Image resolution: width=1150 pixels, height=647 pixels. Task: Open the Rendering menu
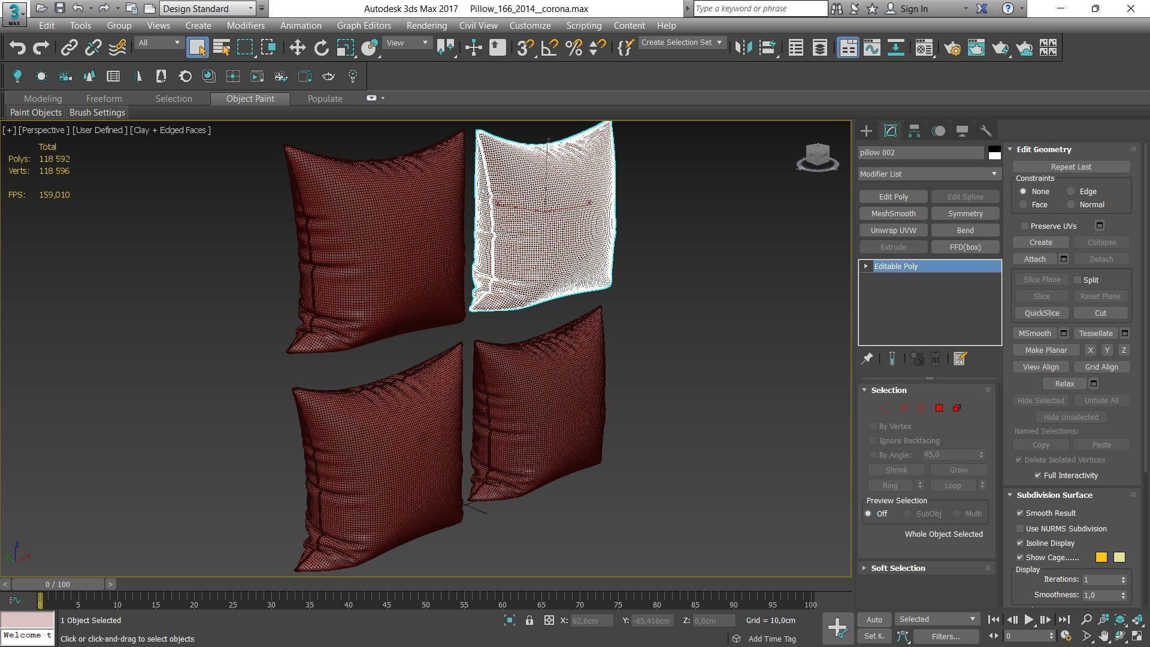[426, 26]
